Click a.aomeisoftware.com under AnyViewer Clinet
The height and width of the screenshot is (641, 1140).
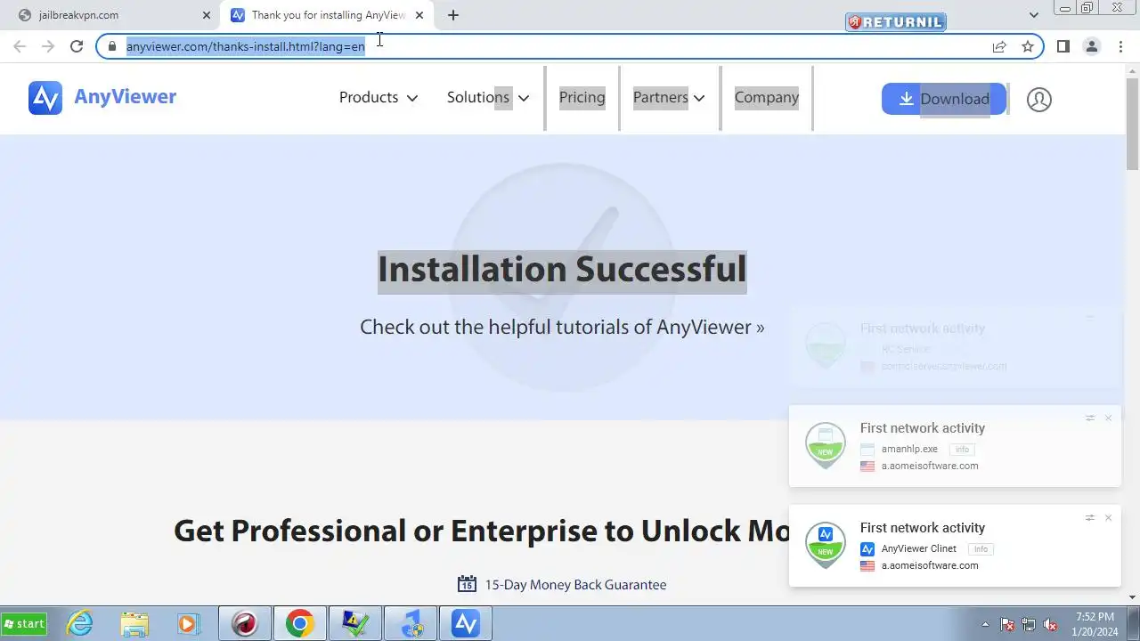pyautogui.click(x=930, y=565)
